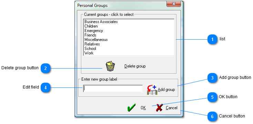The height and width of the screenshot is (124, 253).
Task: Choose Emergency from the current groups list
Action: tap(94, 31)
